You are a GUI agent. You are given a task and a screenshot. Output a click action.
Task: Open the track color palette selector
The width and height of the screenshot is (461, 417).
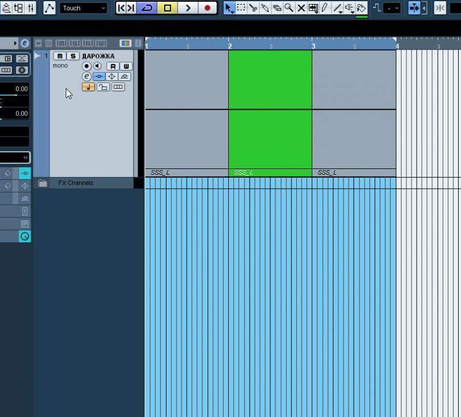(x=125, y=43)
